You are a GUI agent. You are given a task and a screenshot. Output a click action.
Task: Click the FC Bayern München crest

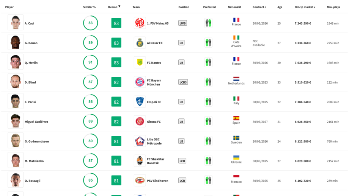click(140, 82)
